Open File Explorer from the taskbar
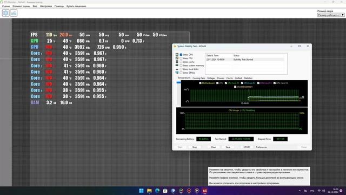 click(x=149, y=191)
